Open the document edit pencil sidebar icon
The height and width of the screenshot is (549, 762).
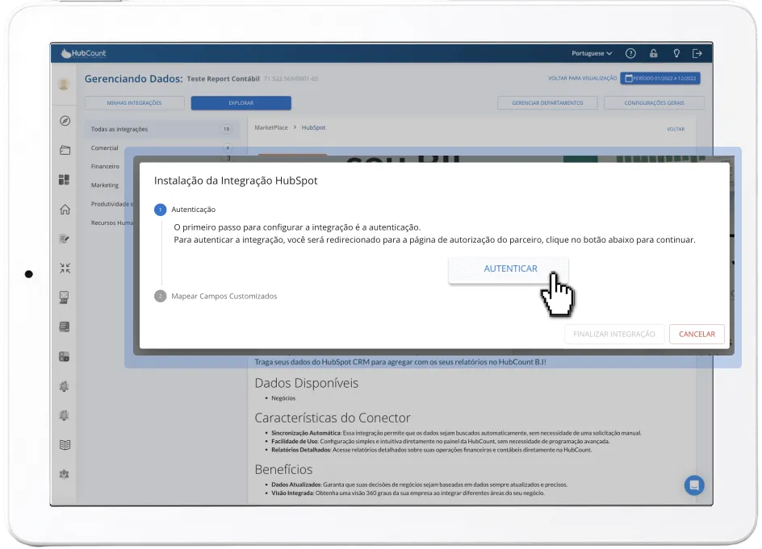(65, 239)
